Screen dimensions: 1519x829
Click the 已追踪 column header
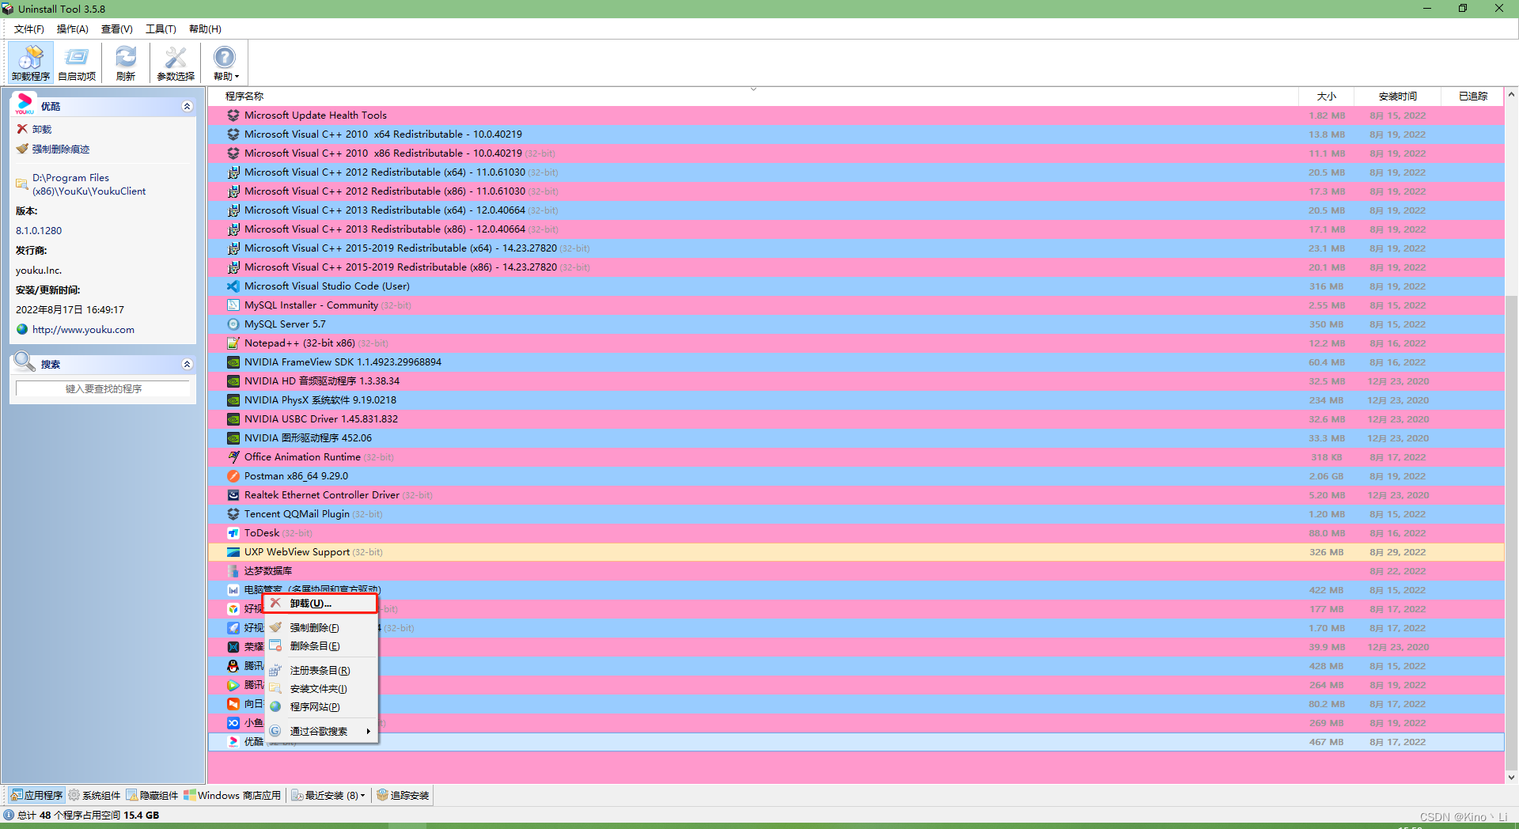coord(1473,97)
